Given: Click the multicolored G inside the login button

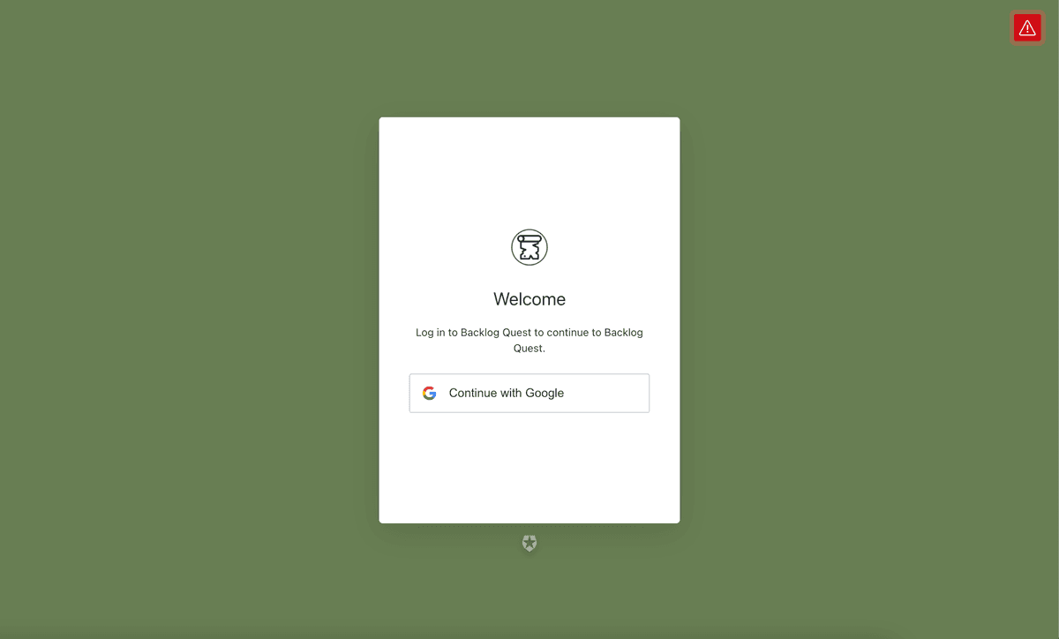Looking at the screenshot, I should click(430, 393).
